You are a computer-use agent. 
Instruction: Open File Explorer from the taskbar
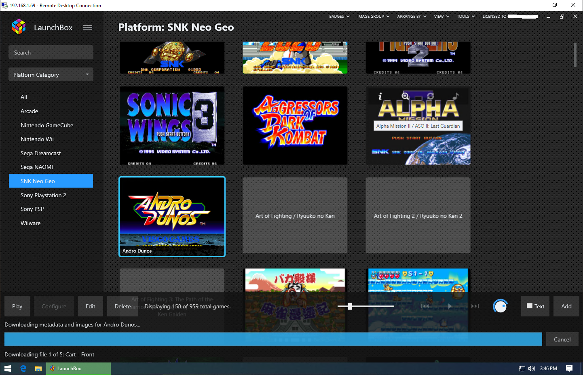pyautogui.click(x=38, y=369)
